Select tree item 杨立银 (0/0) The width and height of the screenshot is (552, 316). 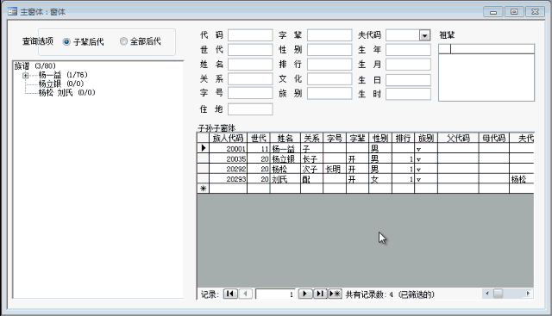coord(61,84)
